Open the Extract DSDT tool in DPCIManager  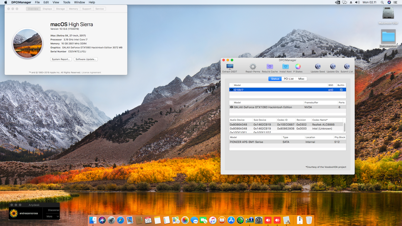point(229,68)
